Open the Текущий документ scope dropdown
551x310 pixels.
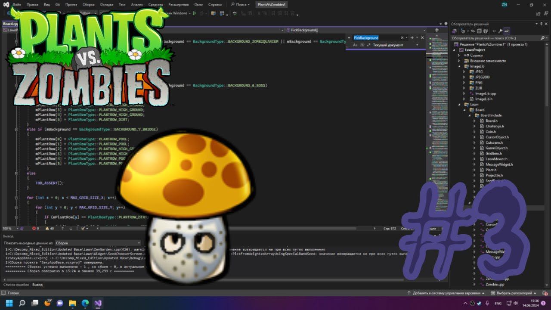point(396,45)
